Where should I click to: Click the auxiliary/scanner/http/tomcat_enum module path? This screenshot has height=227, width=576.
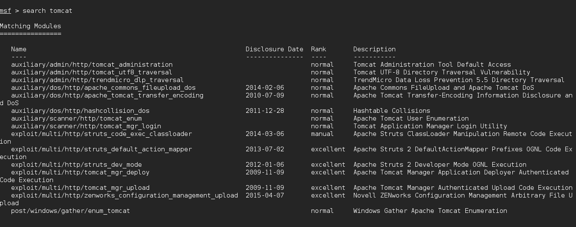pos(76,118)
